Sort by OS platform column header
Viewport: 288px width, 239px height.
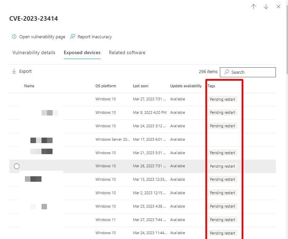click(106, 86)
